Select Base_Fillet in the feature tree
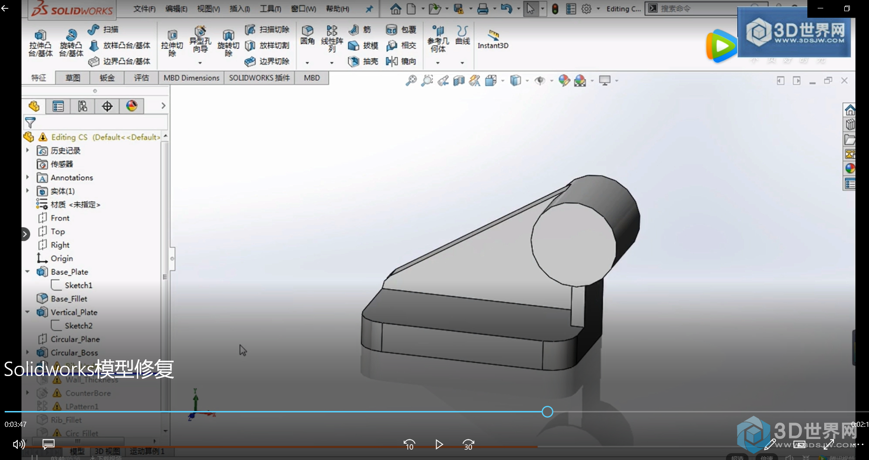The width and height of the screenshot is (869, 460). [x=62, y=299]
